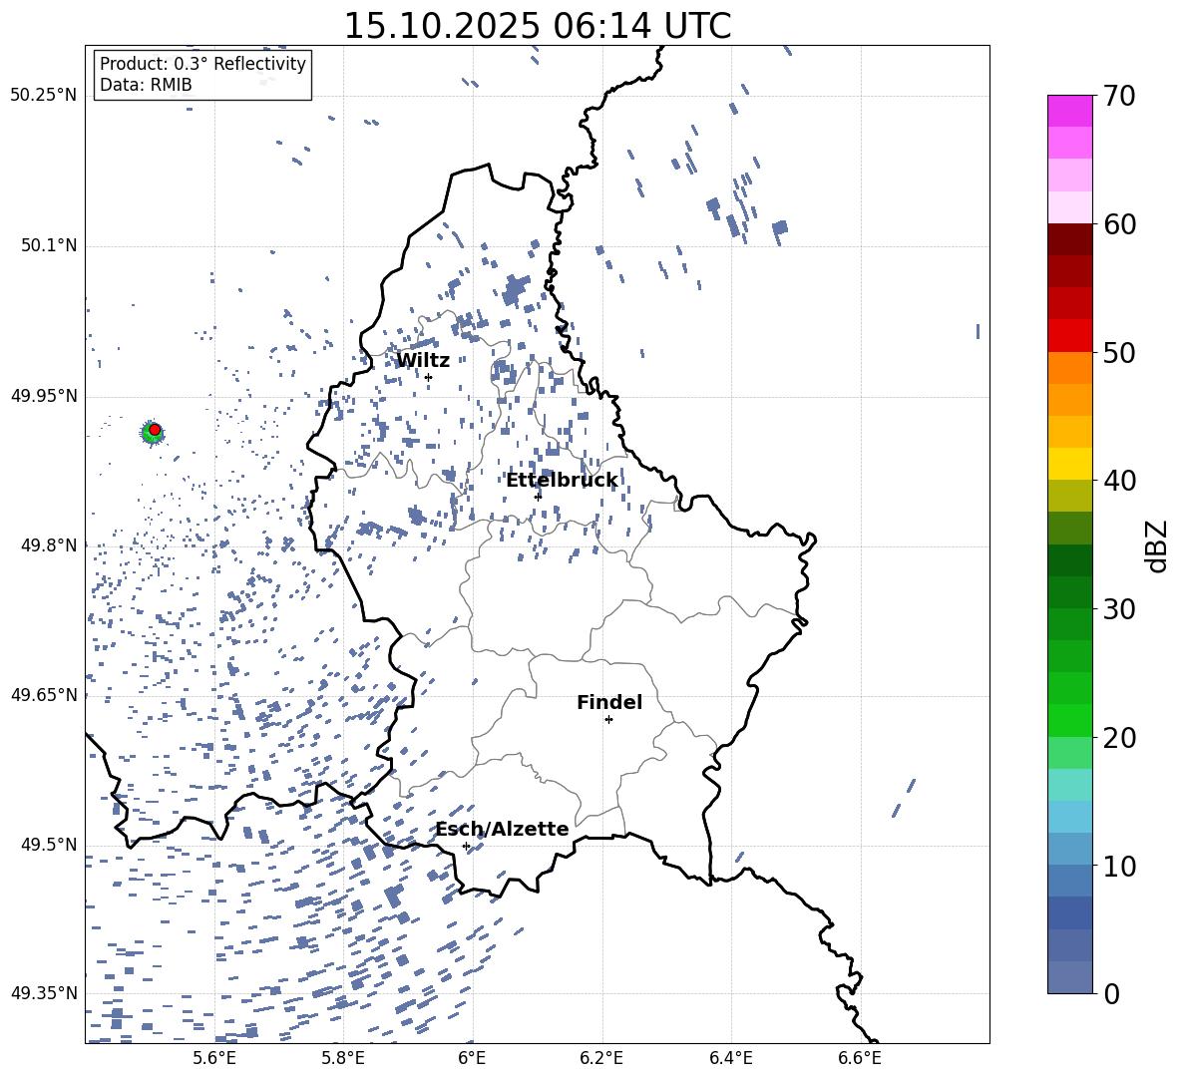Click the Esch/Alzette cross marker
The width and height of the screenshot is (1181, 1078).
pos(466,846)
